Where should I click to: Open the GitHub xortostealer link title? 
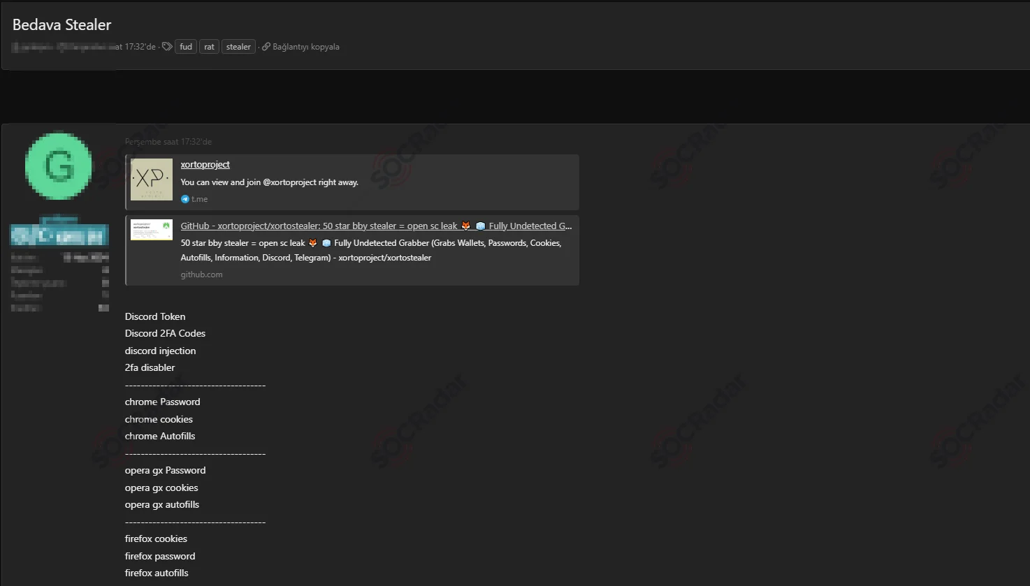click(x=376, y=226)
